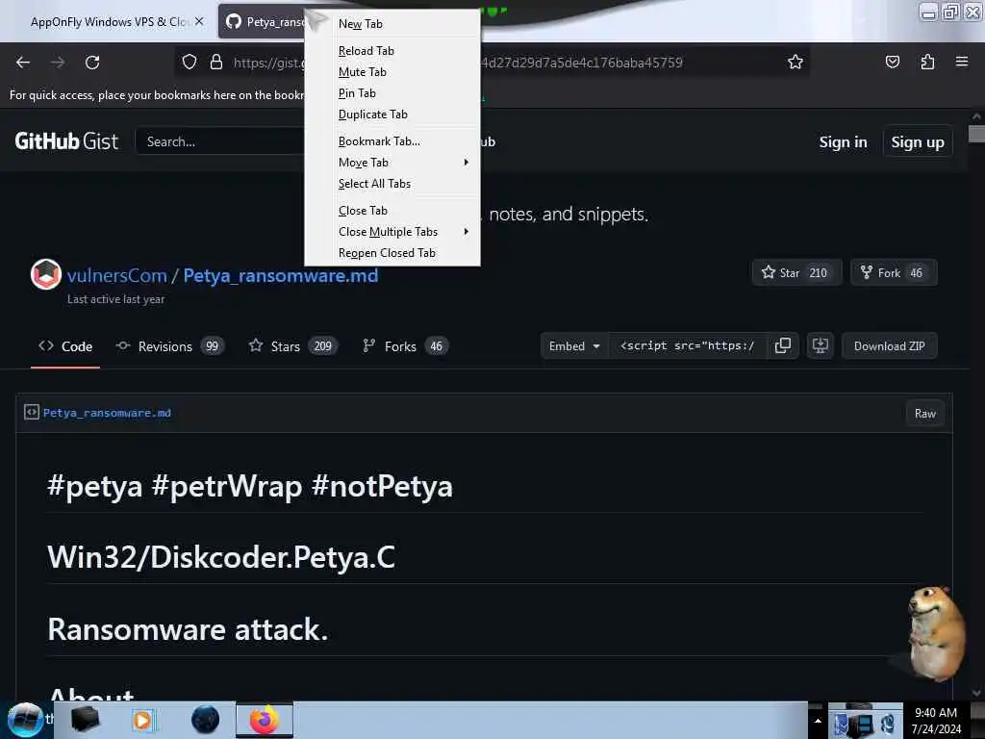
Task: Switch to the AppOnFly Windows VPS tab
Action: coord(108,22)
